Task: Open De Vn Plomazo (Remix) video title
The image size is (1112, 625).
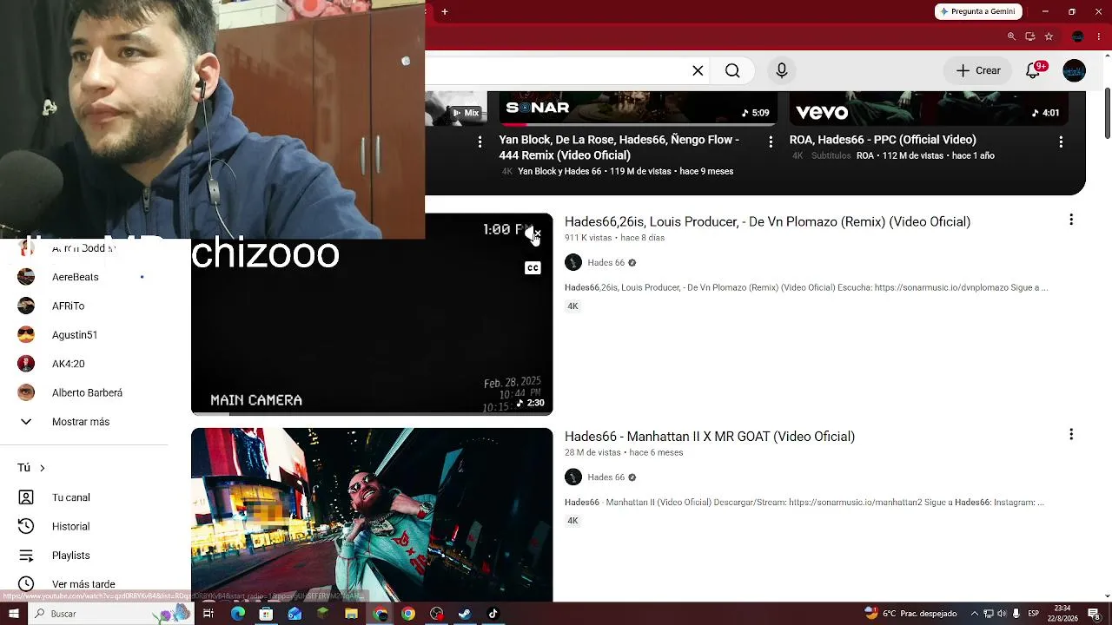Action: pos(767,222)
